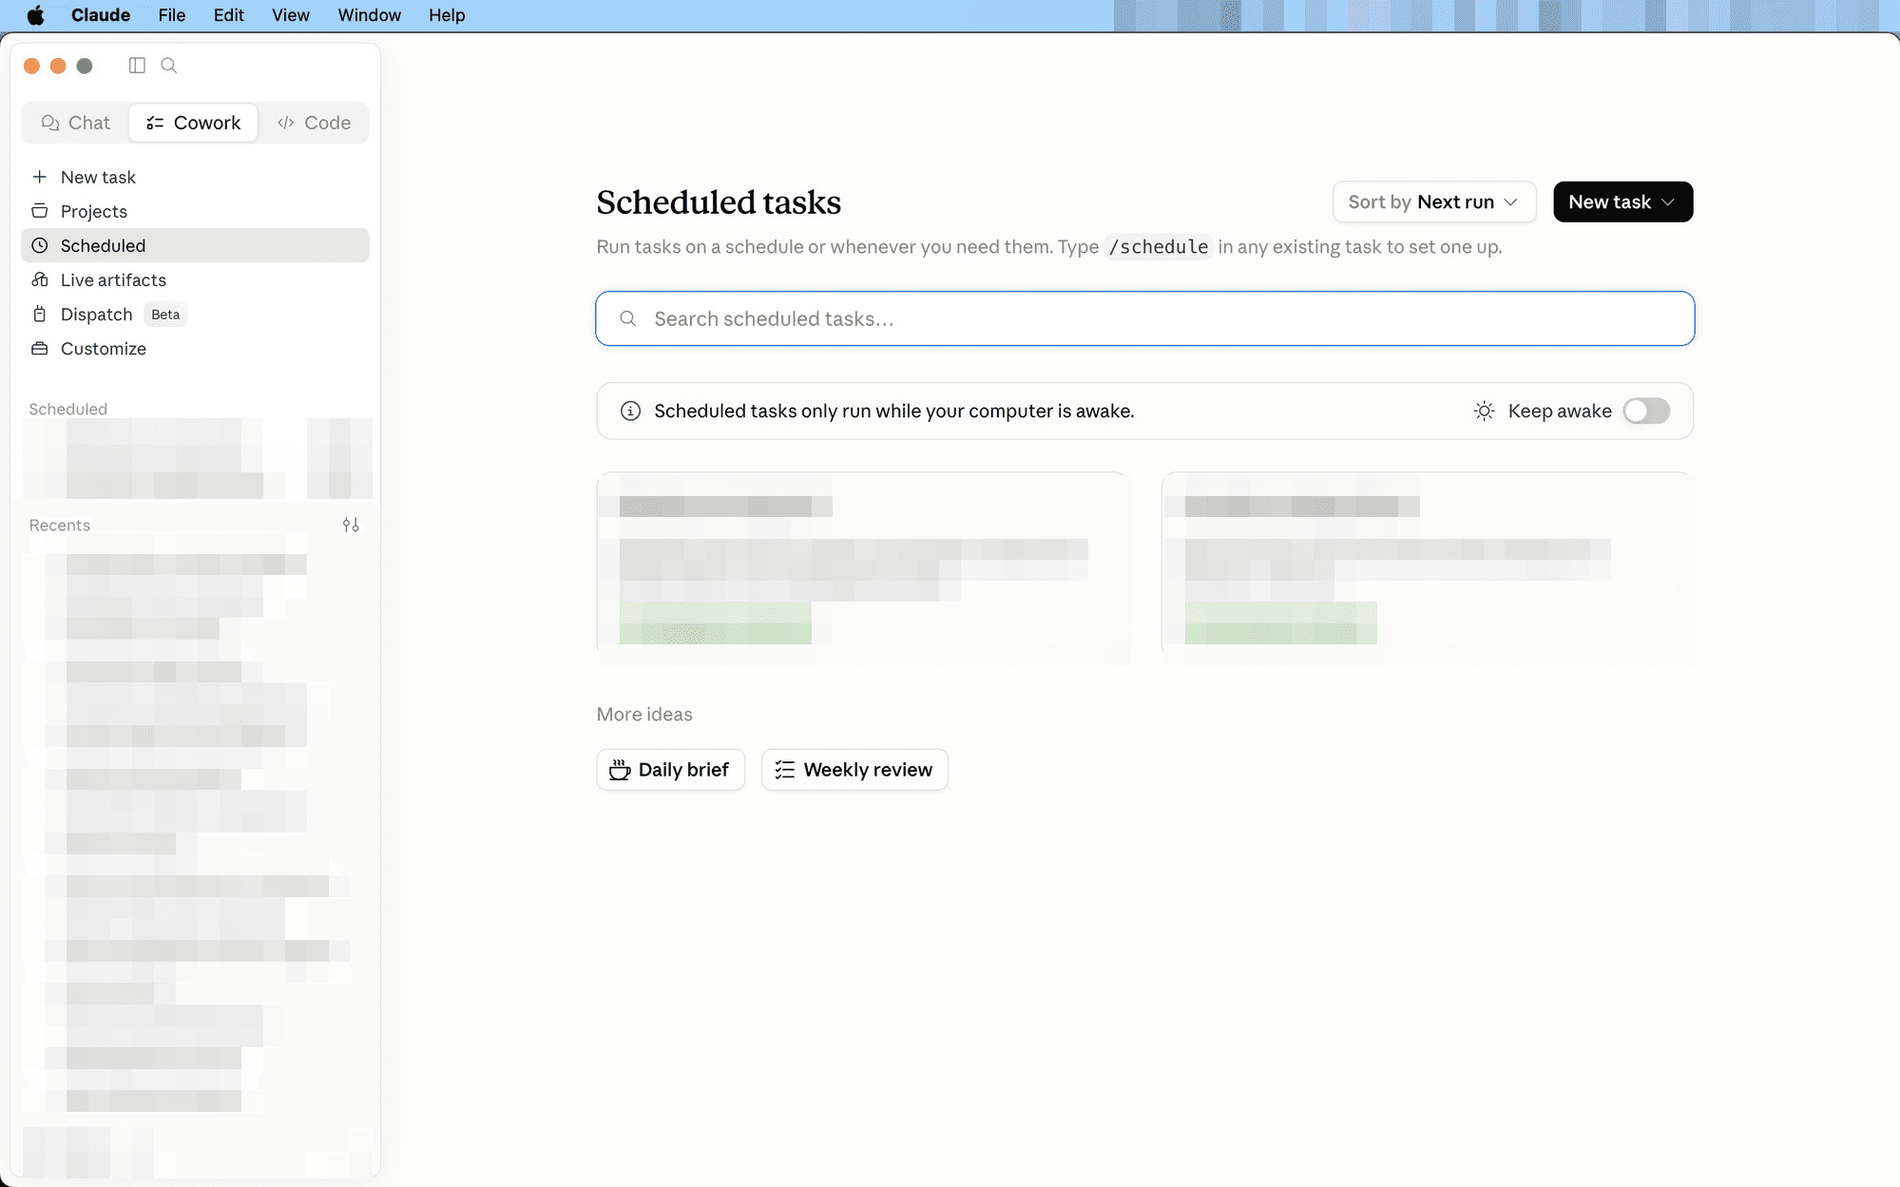Open search via the magnifier icon in sidebar header
The height and width of the screenshot is (1187, 1900).
(x=169, y=66)
